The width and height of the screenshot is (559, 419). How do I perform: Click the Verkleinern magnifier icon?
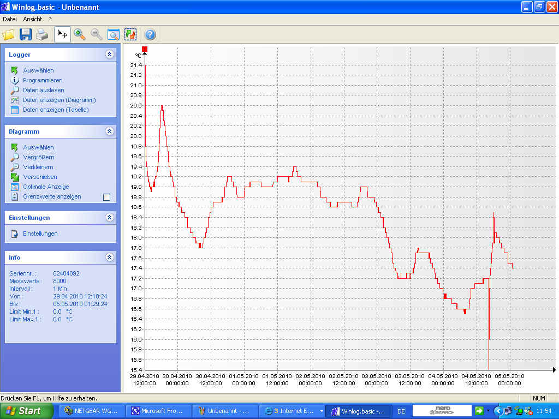(15, 167)
